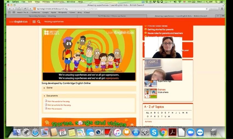
Task: Click the Amazing superheroes song video
Action: coord(89,55)
